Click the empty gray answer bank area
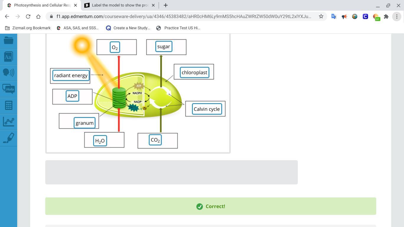This screenshot has height=227, width=404. point(171,172)
